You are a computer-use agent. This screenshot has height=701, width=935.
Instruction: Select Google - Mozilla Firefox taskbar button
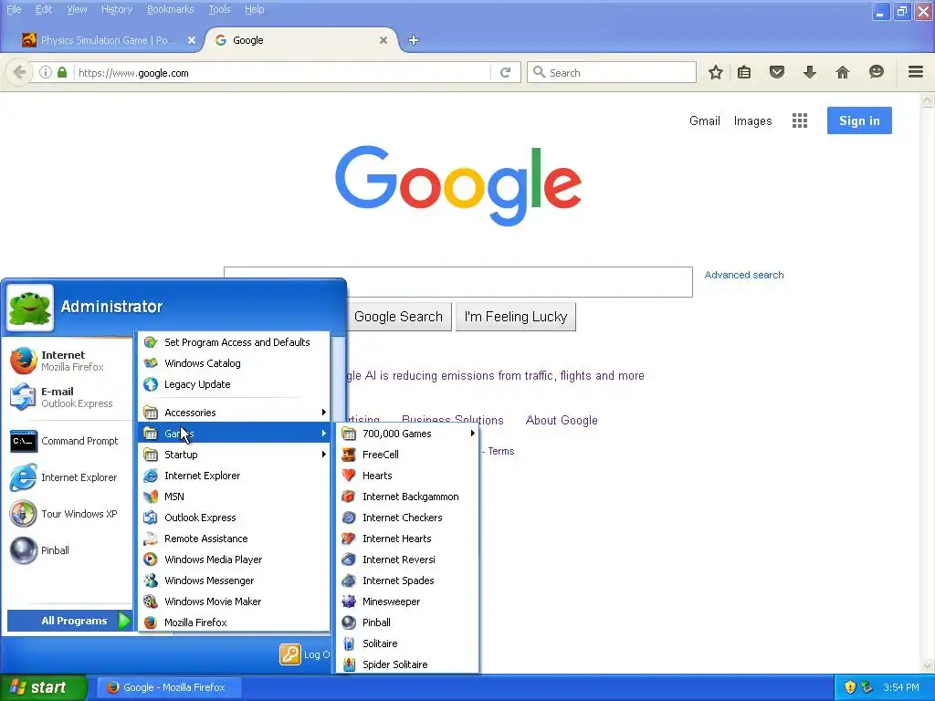click(168, 687)
